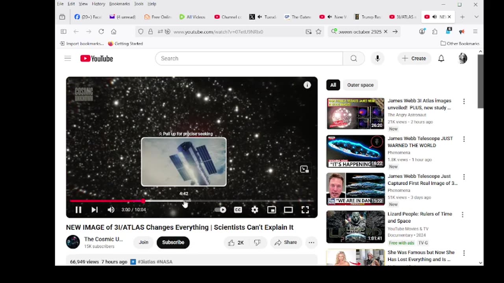504x283 pixels.
Task: Expand the list all tabs arrow
Action: click(476, 17)
